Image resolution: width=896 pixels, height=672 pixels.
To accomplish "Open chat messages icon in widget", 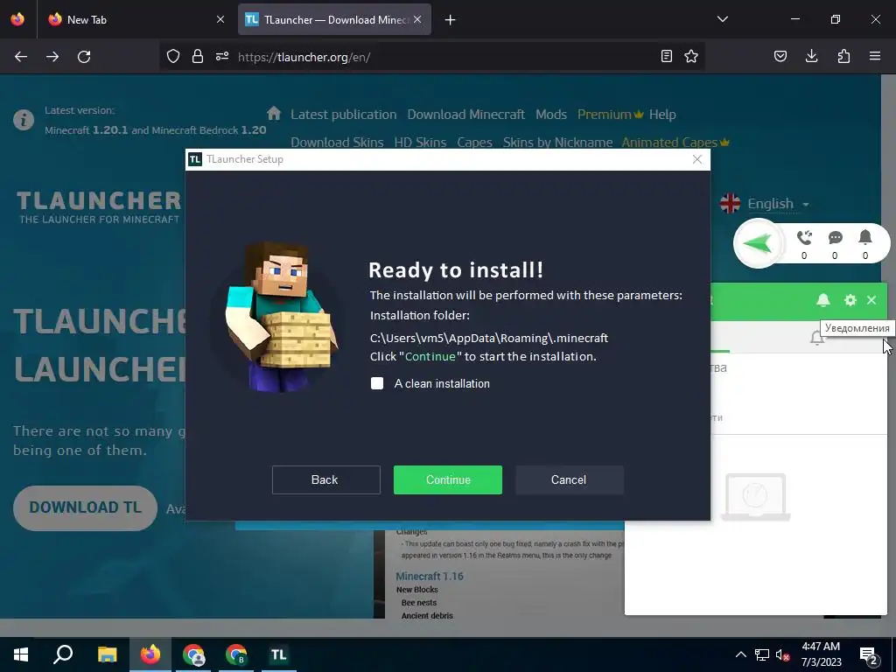I will [x=835, y=238].
